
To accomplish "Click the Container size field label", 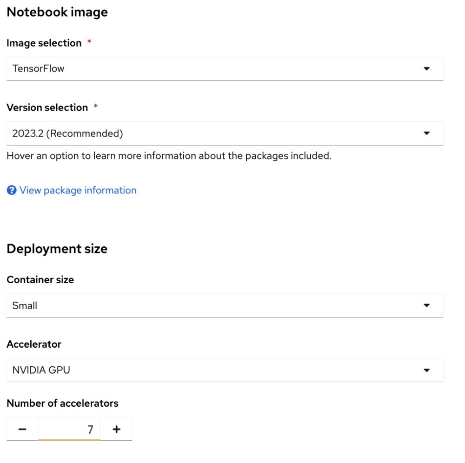I will pos(40,280).
